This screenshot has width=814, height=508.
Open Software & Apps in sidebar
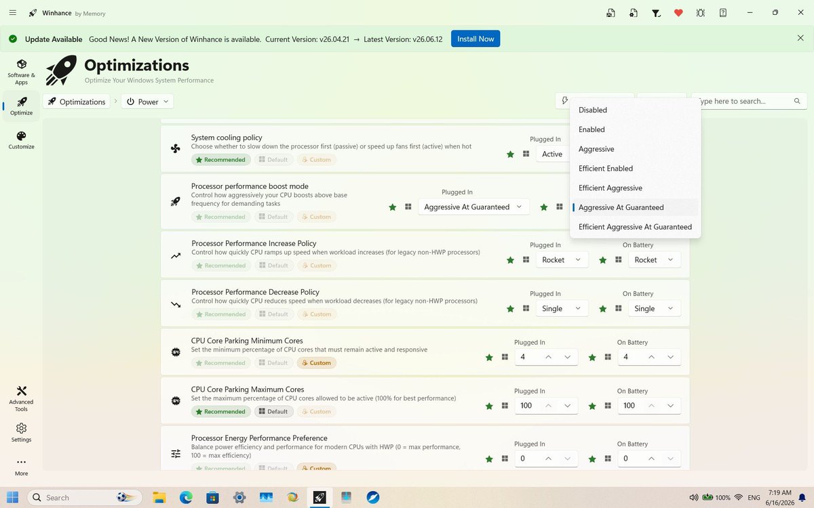[21, 72]
